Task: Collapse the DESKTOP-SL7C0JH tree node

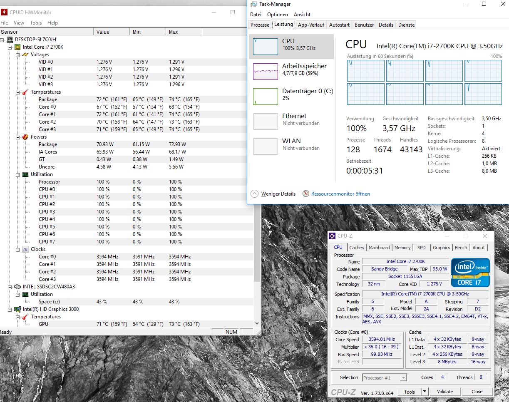Action: 2,40
